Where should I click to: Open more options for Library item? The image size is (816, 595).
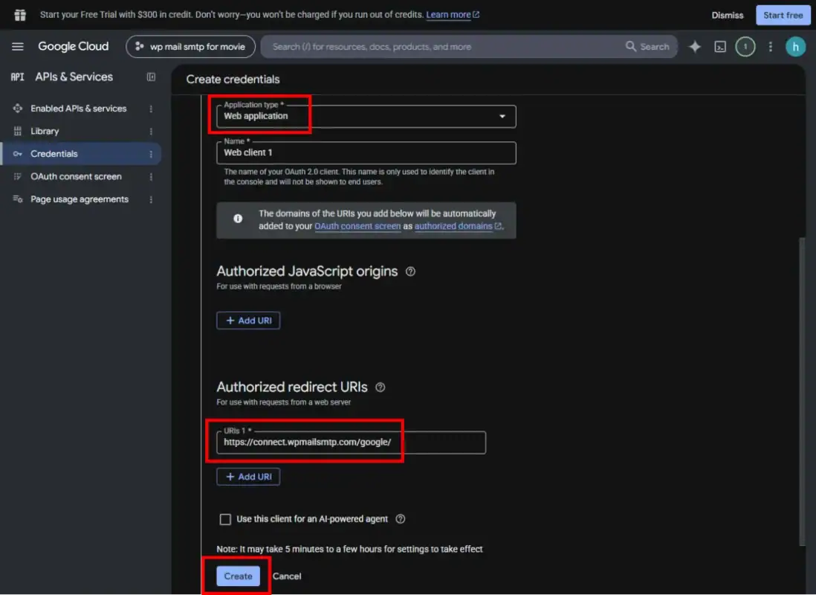pos(151,132)
